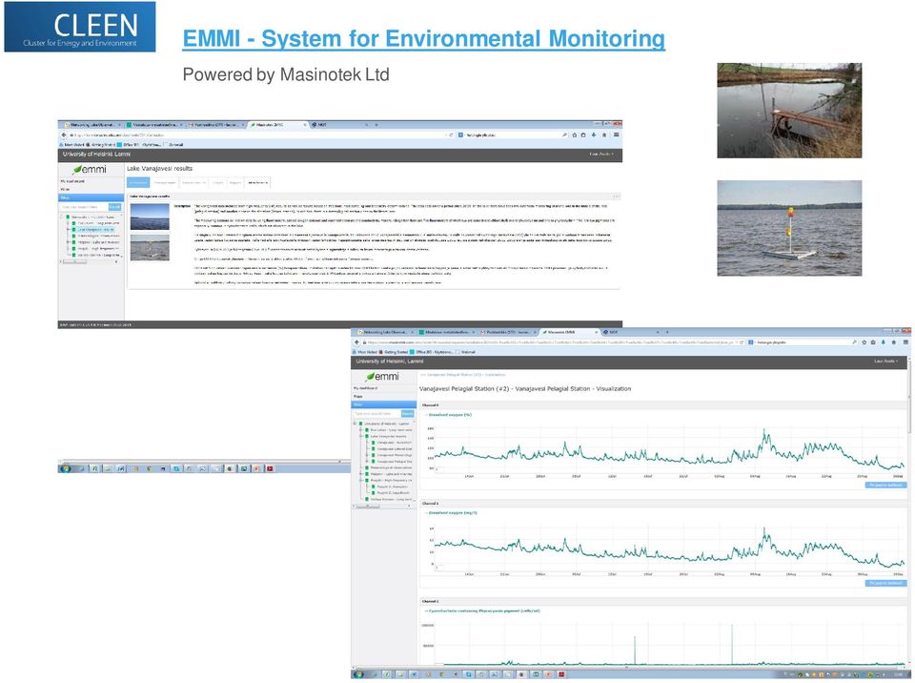Open the Office 365 bookmark in the visualization window
Image resolution: width=915 pixels, height=683 pixels.
(x=431, y=352)
